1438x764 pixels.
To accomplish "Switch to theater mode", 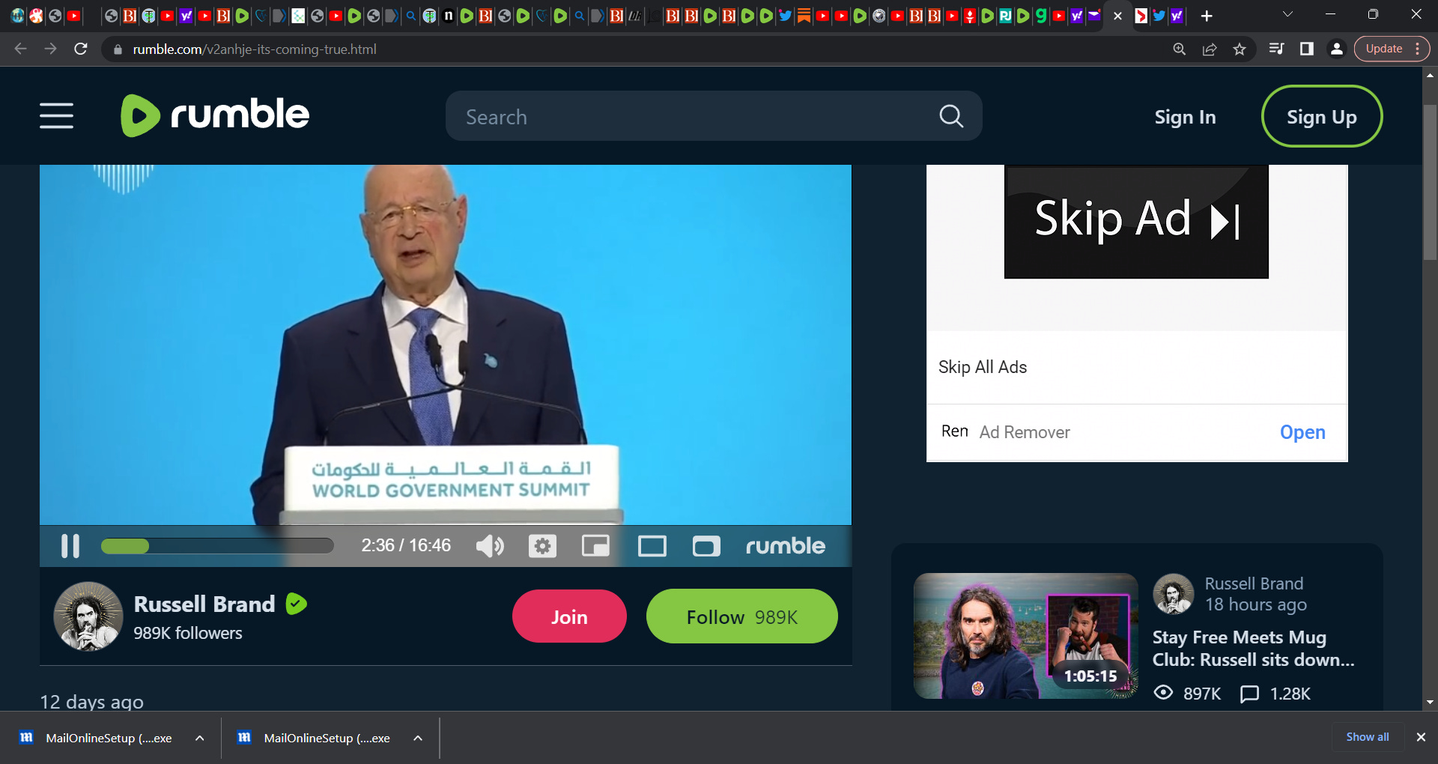I will (652, 546).
